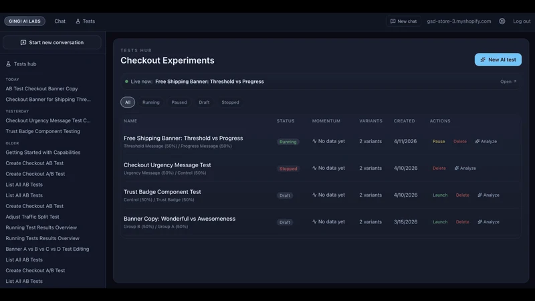Open Running Tests Results Overview conversation
The image size is (535, 301).
pos(42,238)
